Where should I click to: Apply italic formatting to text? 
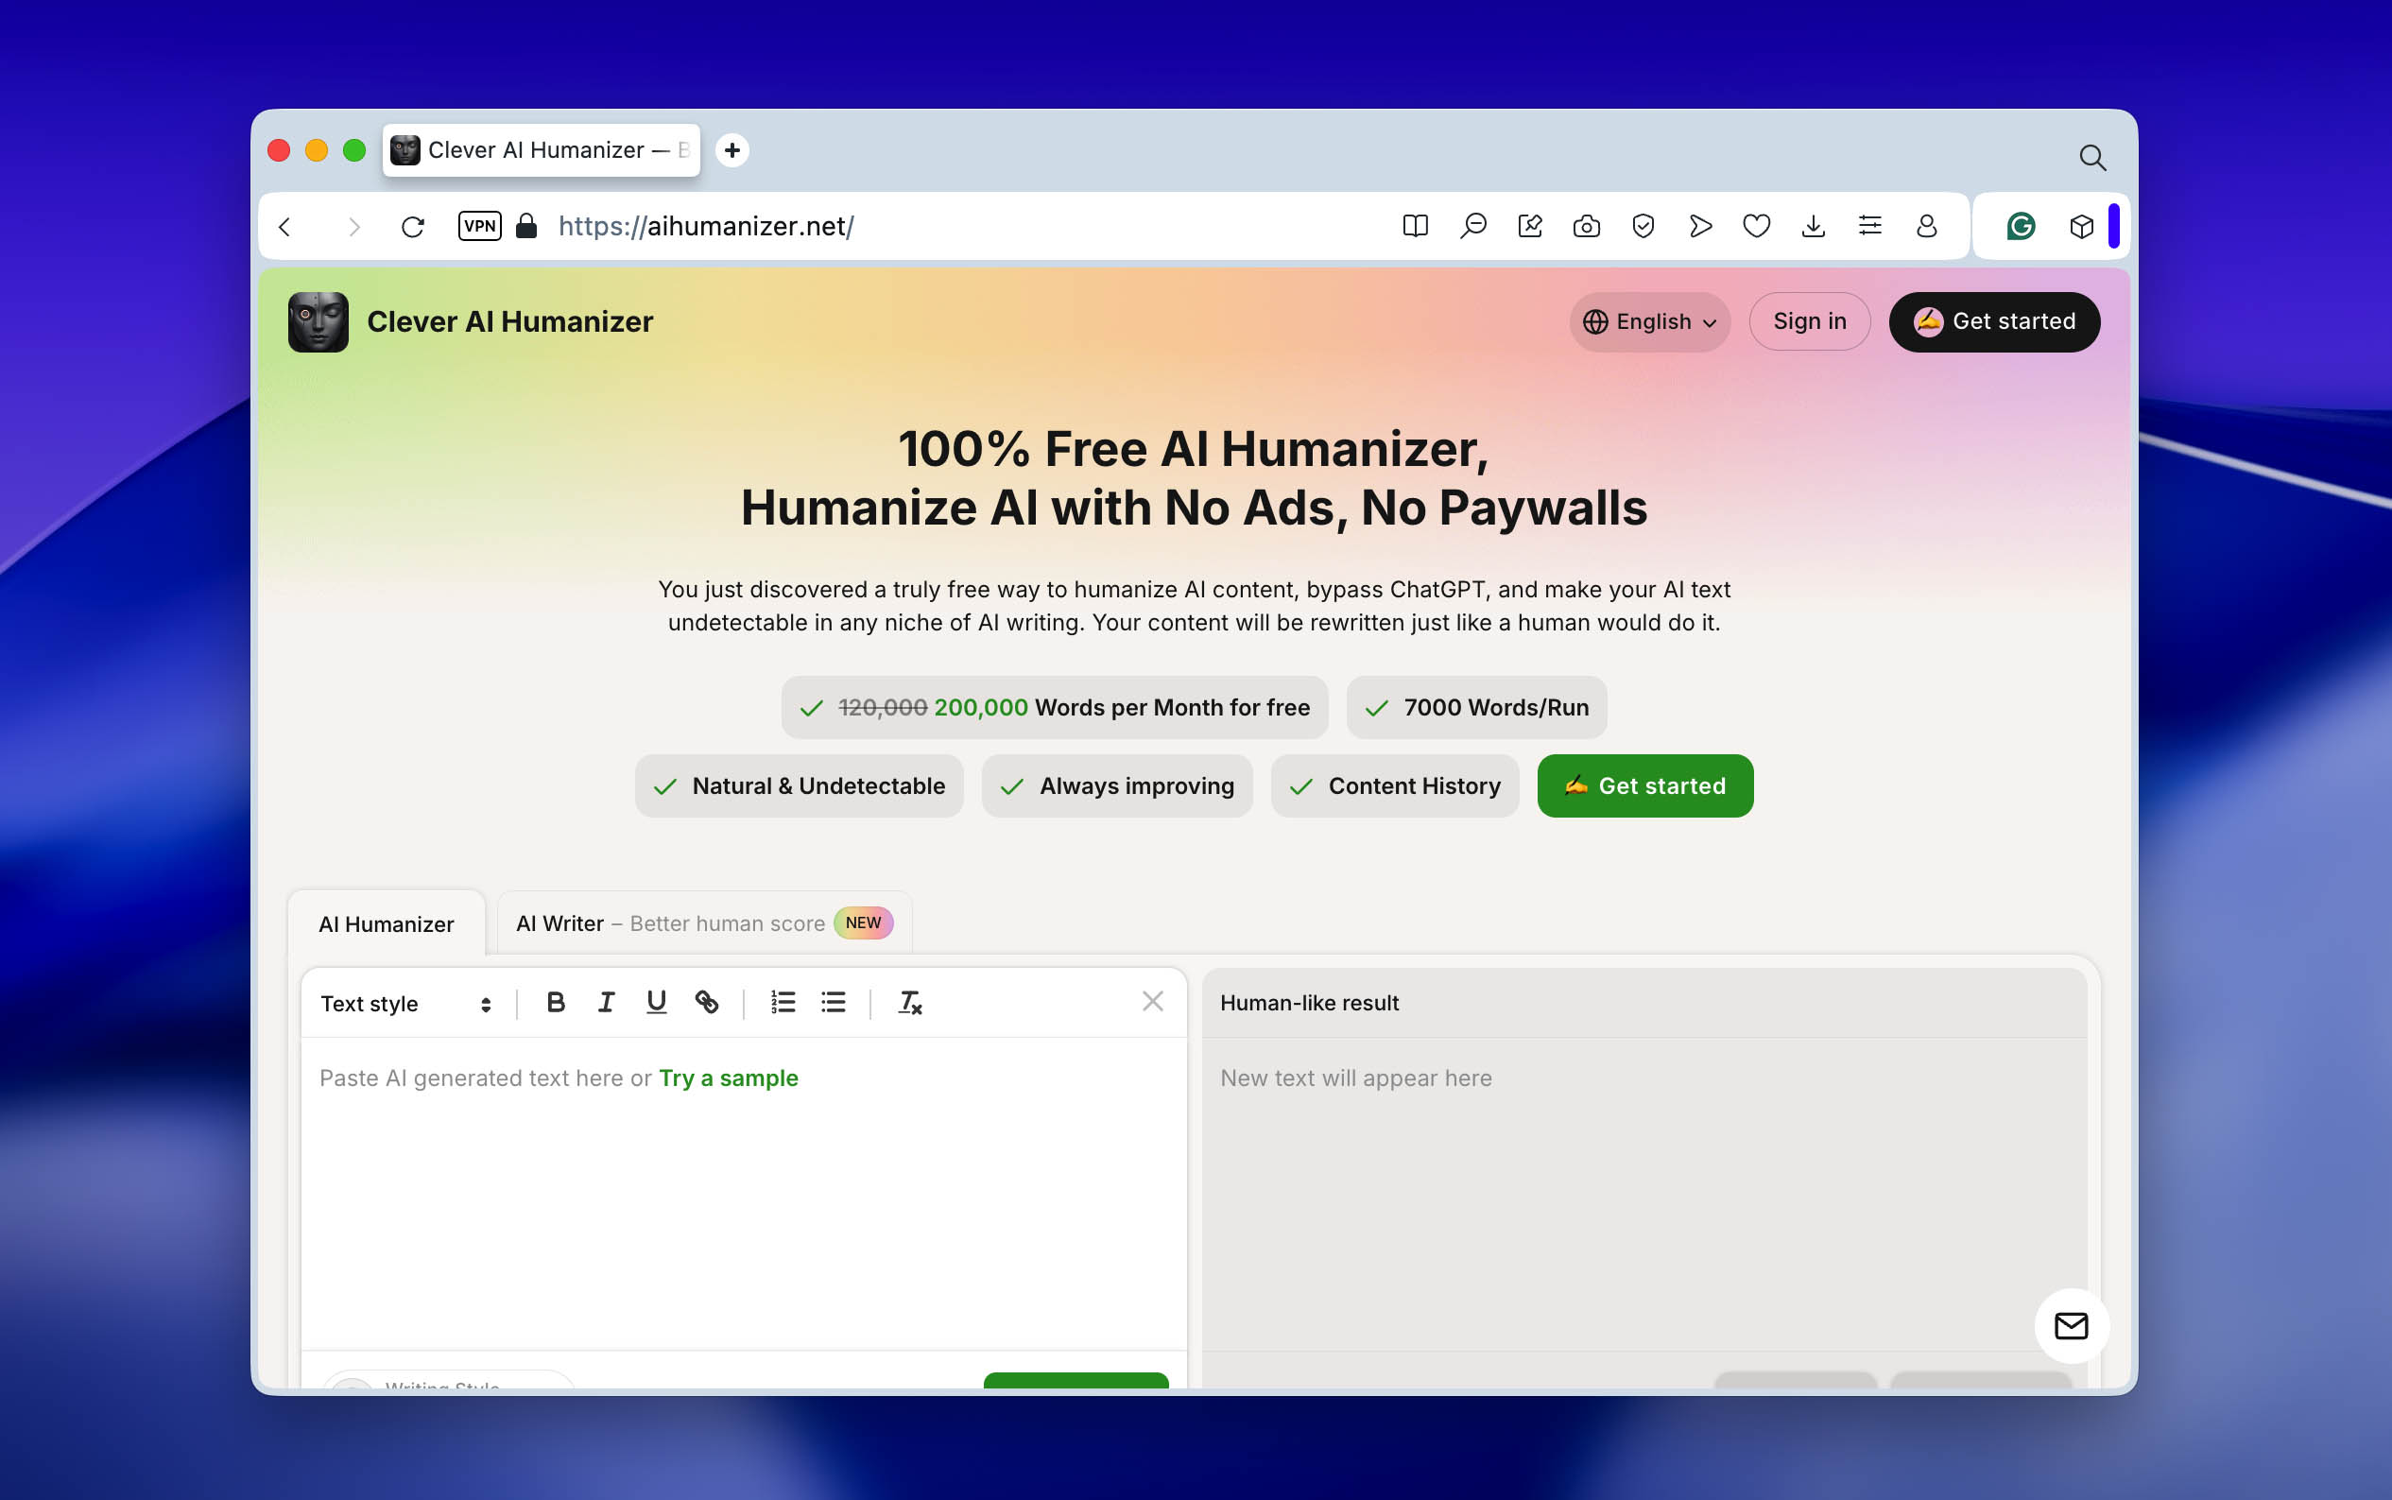pos(606,1003)
